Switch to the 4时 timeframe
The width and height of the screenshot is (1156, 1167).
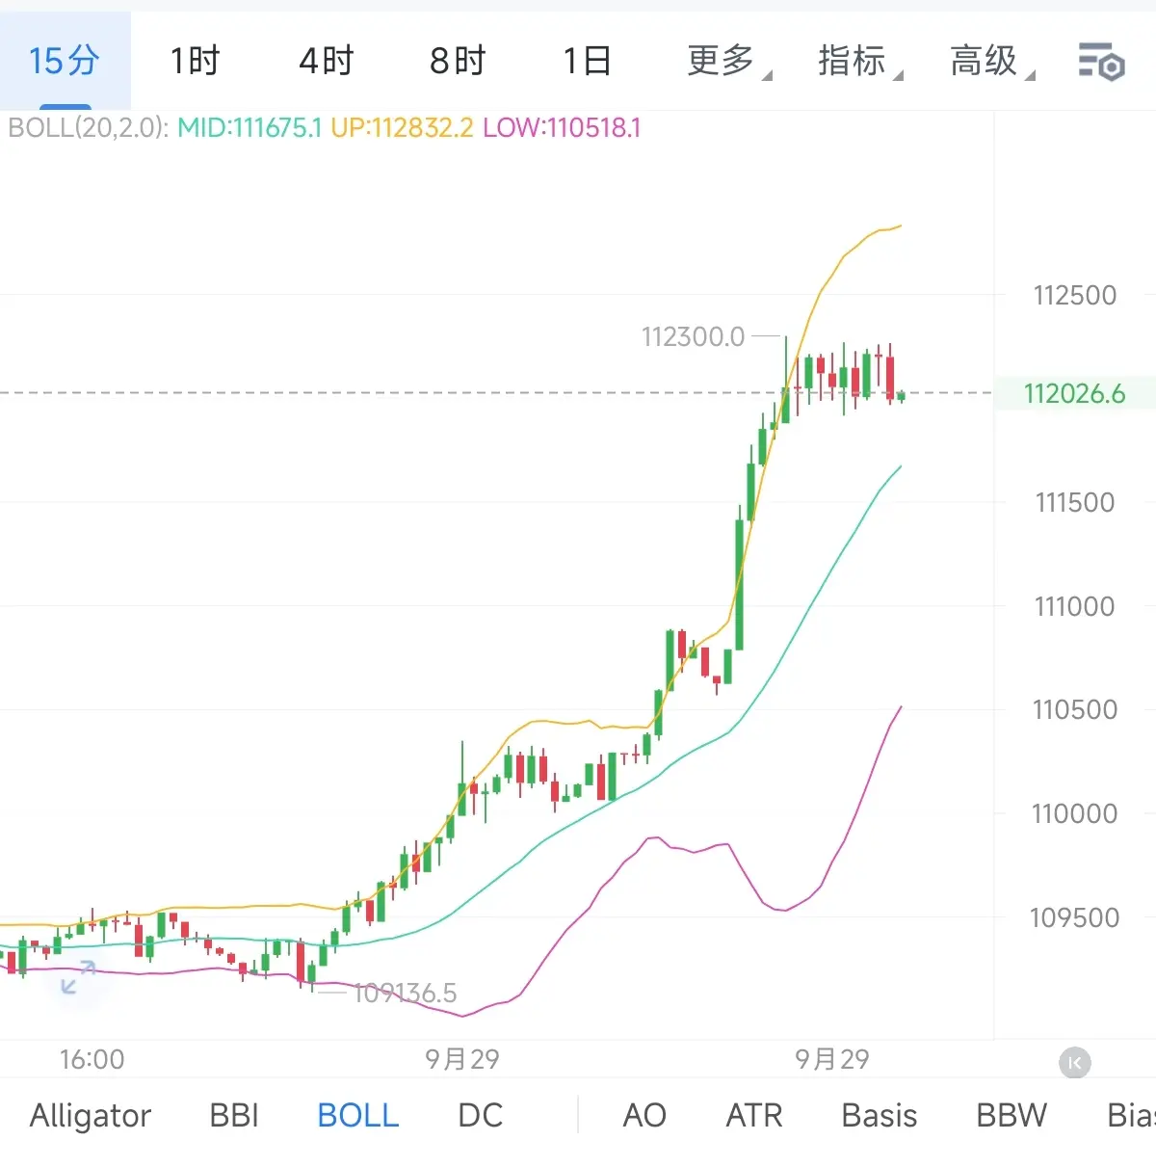click(327, 61)
